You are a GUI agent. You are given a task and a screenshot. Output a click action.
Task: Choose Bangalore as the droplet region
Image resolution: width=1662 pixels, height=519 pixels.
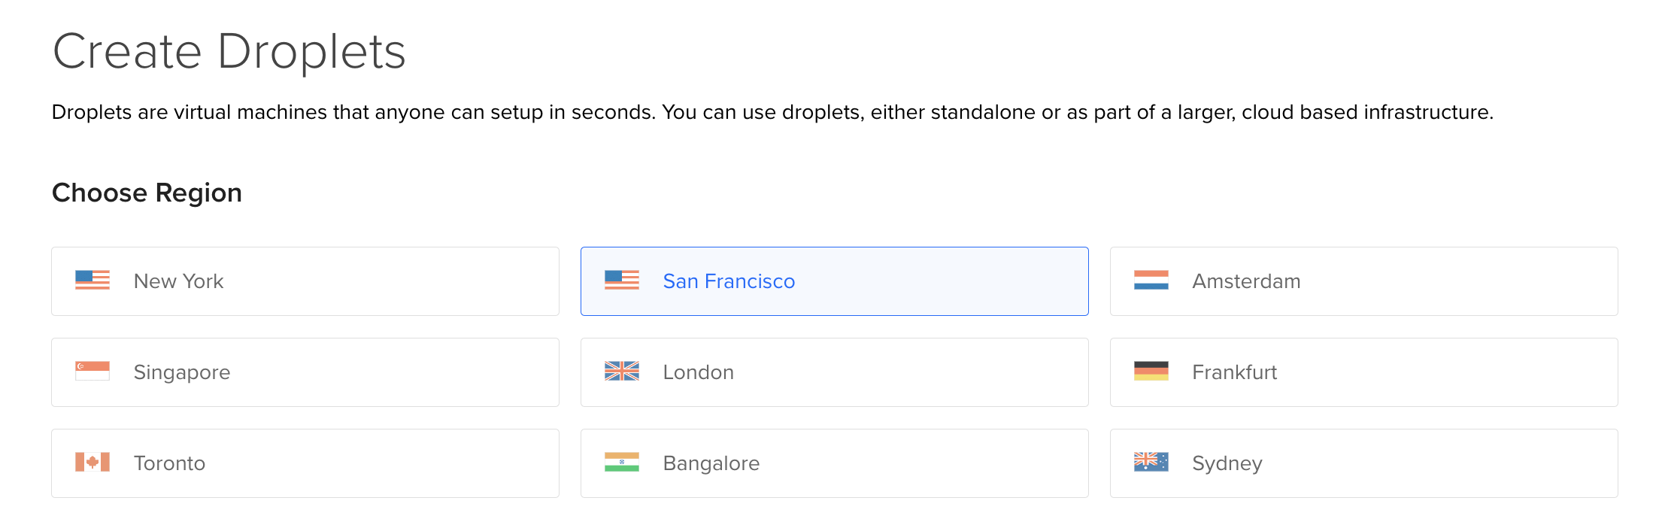835,463
